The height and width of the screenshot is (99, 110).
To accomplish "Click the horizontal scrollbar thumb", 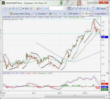I will click(x=75, y=96).
